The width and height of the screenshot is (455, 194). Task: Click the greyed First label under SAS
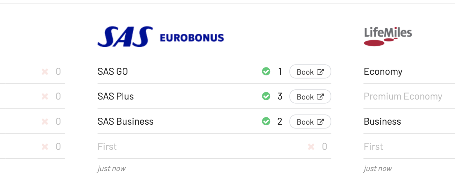click(107, 147)
